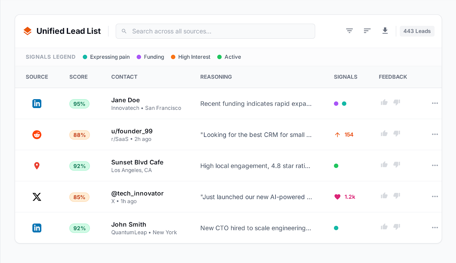Click the SIGNALS column header
This screenshot has height=263, width=456.
tap(345, 77)
